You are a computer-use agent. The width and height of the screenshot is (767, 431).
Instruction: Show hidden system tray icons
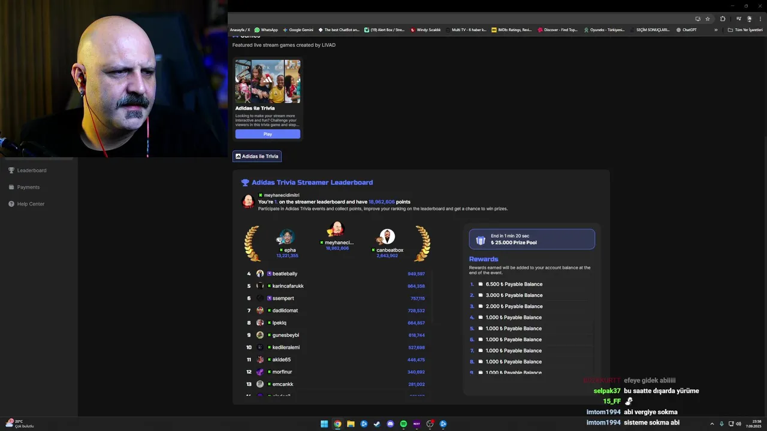(712, 424)
